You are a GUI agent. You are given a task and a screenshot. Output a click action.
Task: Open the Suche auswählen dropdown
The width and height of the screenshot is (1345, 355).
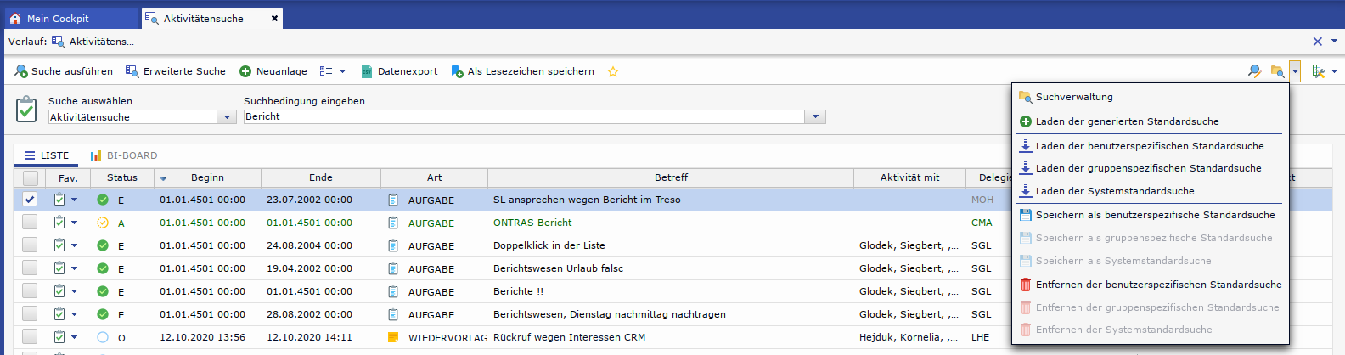(227, 117)
